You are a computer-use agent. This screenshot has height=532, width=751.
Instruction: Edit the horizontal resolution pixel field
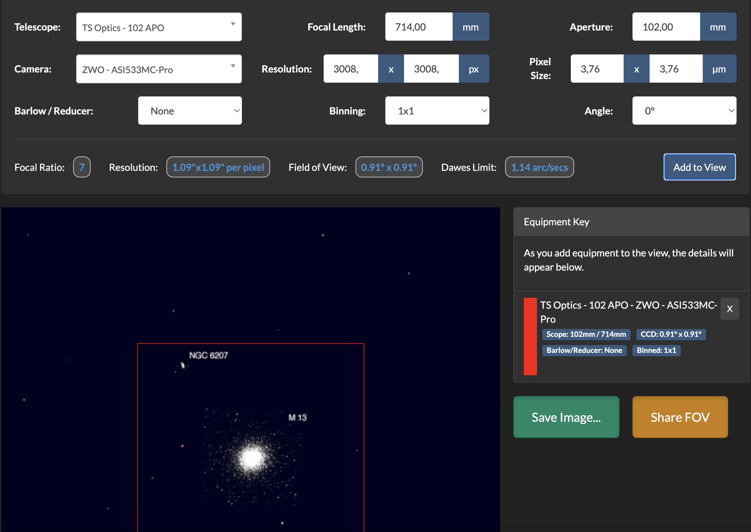click(x=351, y=69)
